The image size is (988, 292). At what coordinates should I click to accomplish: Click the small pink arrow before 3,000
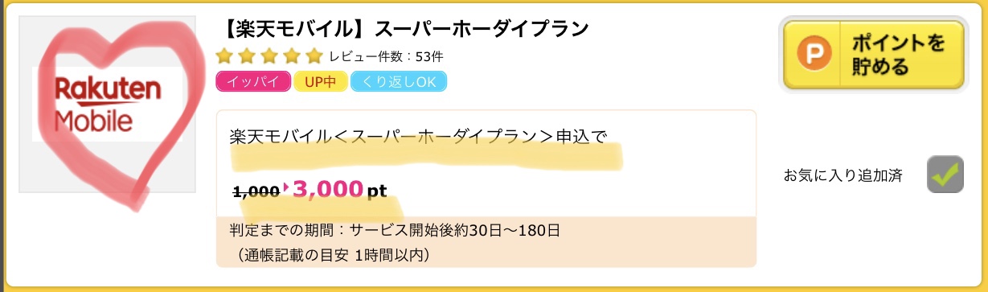[x=286, y=187]
